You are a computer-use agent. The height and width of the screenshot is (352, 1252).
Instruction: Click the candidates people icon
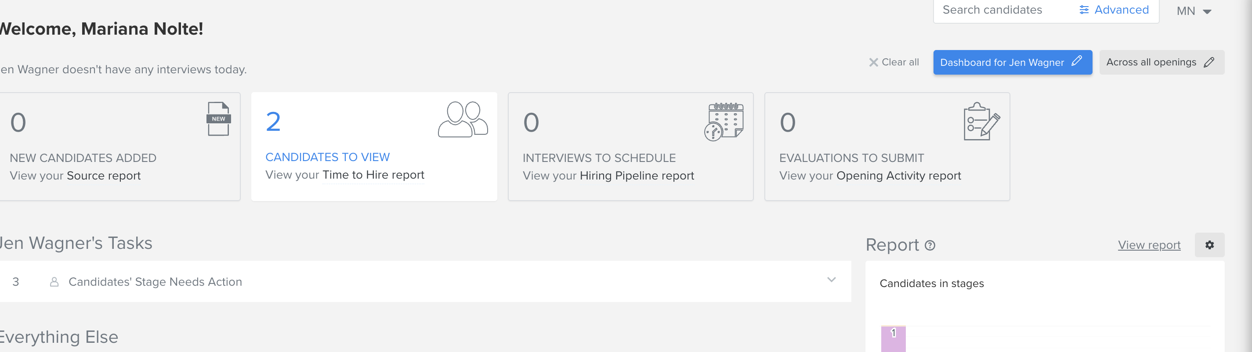[463, 119]
